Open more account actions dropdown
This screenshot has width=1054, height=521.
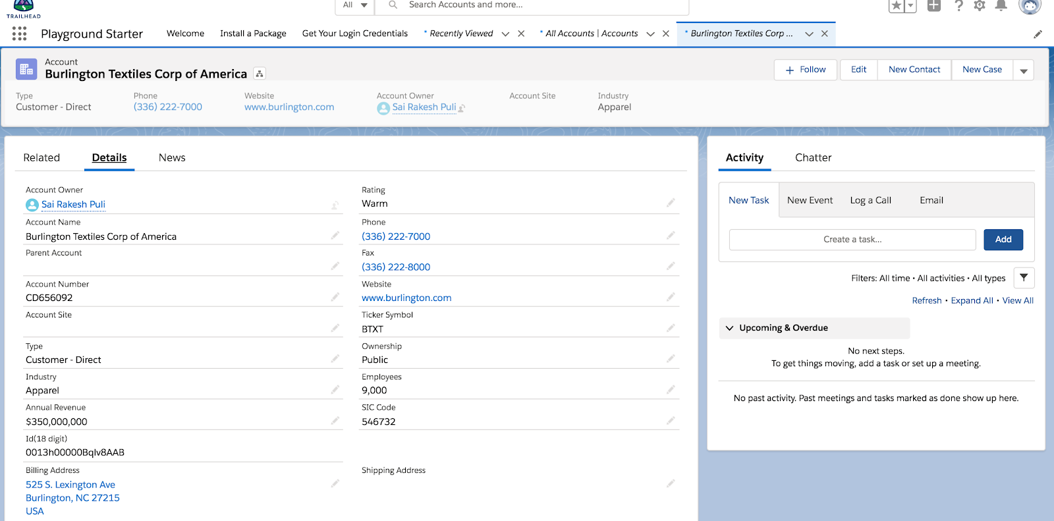(x=1024, y=70)
